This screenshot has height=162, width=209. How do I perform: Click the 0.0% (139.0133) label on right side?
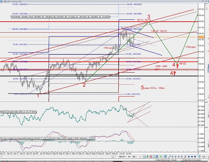(x=133, y=94)
